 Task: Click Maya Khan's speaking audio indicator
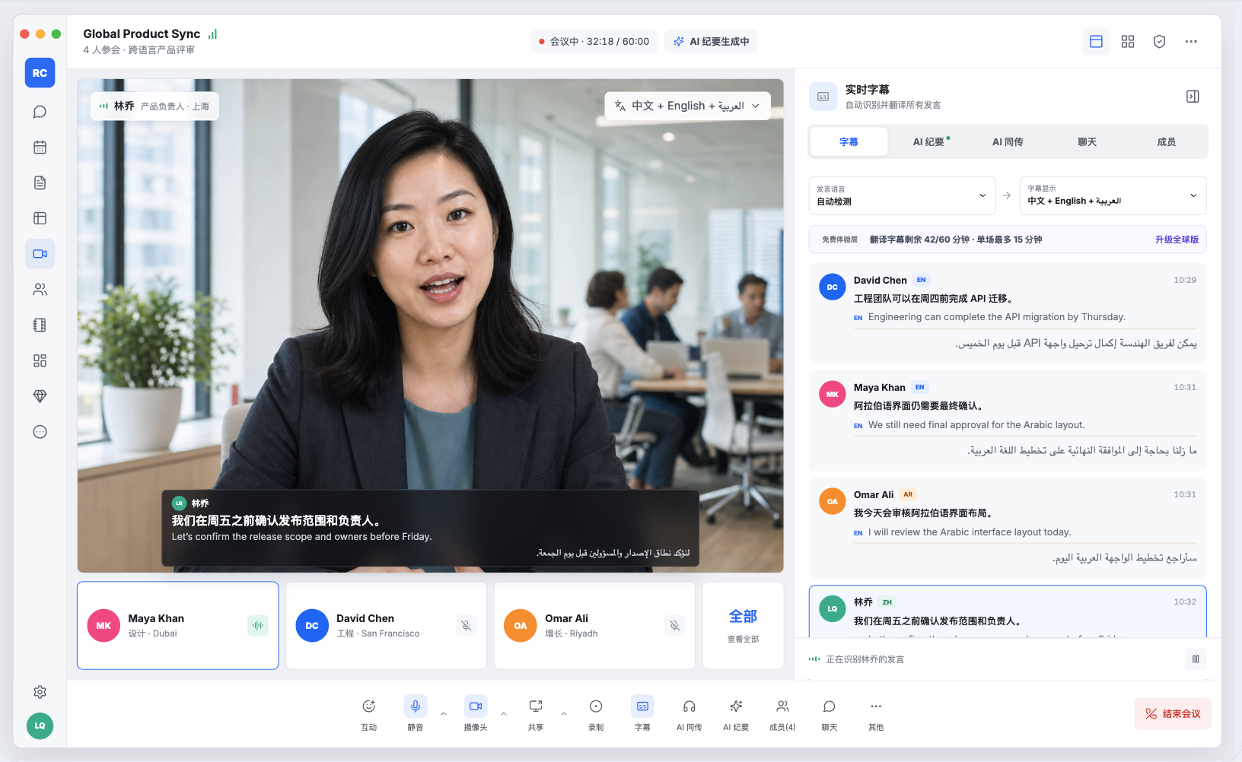pos(258,626)
